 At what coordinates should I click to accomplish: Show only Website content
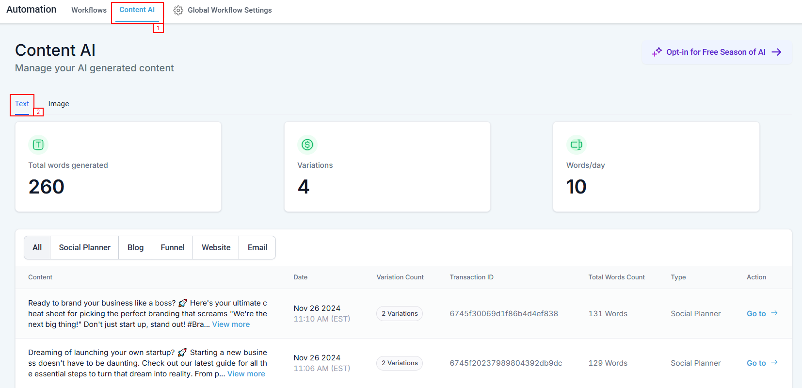[x=216, y=247]
